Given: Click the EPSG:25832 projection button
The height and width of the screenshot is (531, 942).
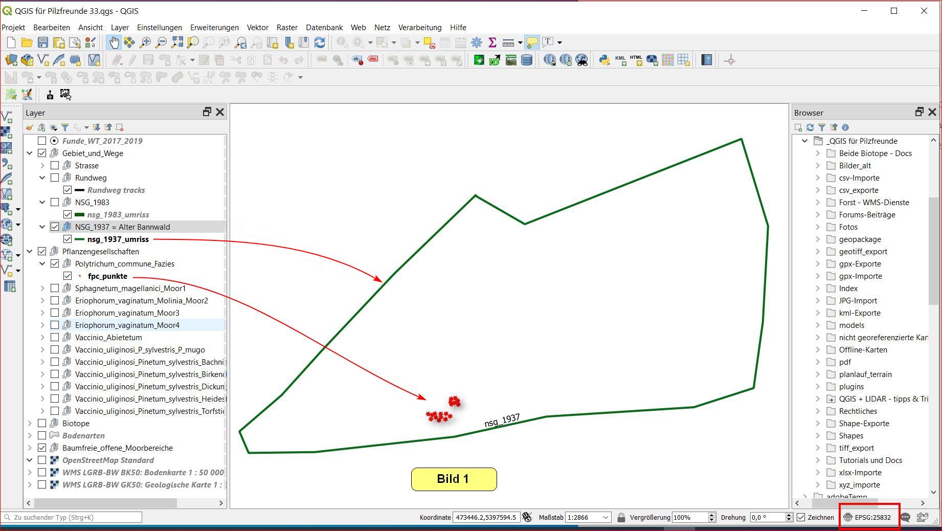Looking at the screenshot, I should pos(867,517).
